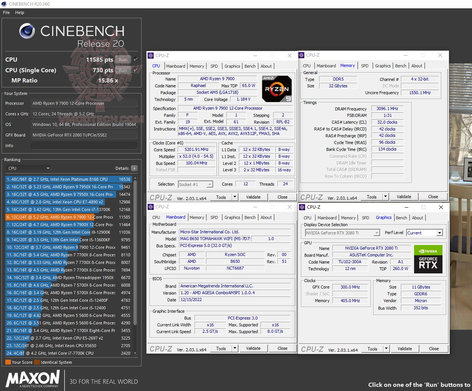Click the mainboard model MAG B650 TOMAHAWK field
The width and height of the screenshot is (472, 391).
point(215,239)
